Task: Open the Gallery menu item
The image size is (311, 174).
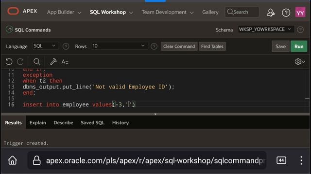Action: tap(210, 12)
